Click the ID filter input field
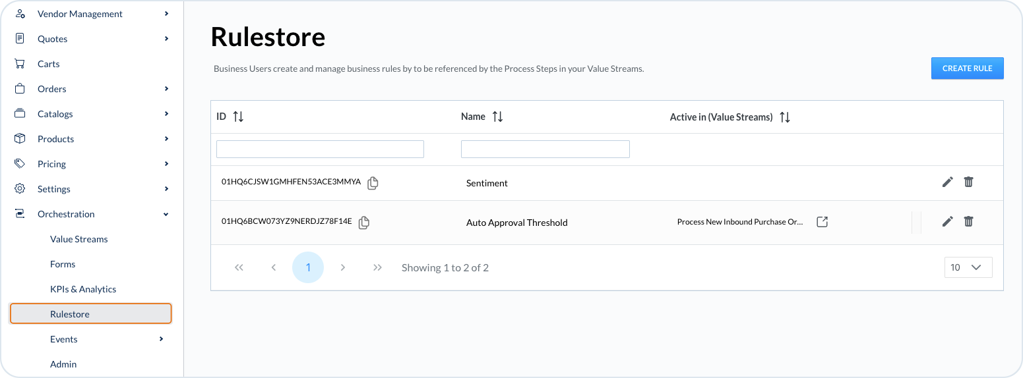The height and width of the screenshot is (378, 1023). 320,149
